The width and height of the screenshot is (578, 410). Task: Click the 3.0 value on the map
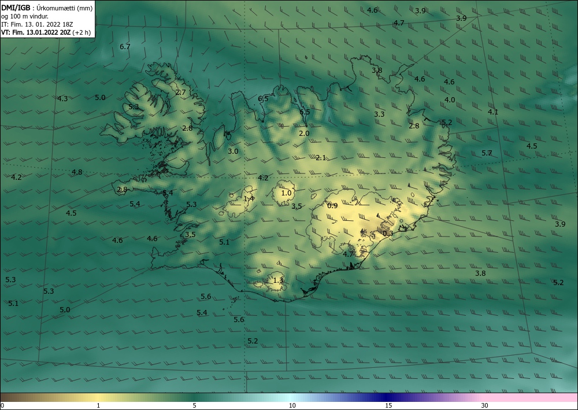(x=233, y=152)
